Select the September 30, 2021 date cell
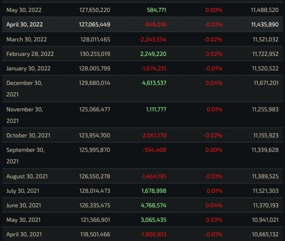The image size is (285, 241). point(25,155)
